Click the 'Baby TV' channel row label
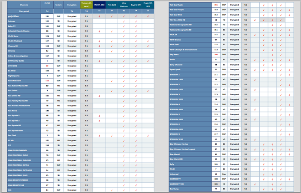 click(24, 26)
